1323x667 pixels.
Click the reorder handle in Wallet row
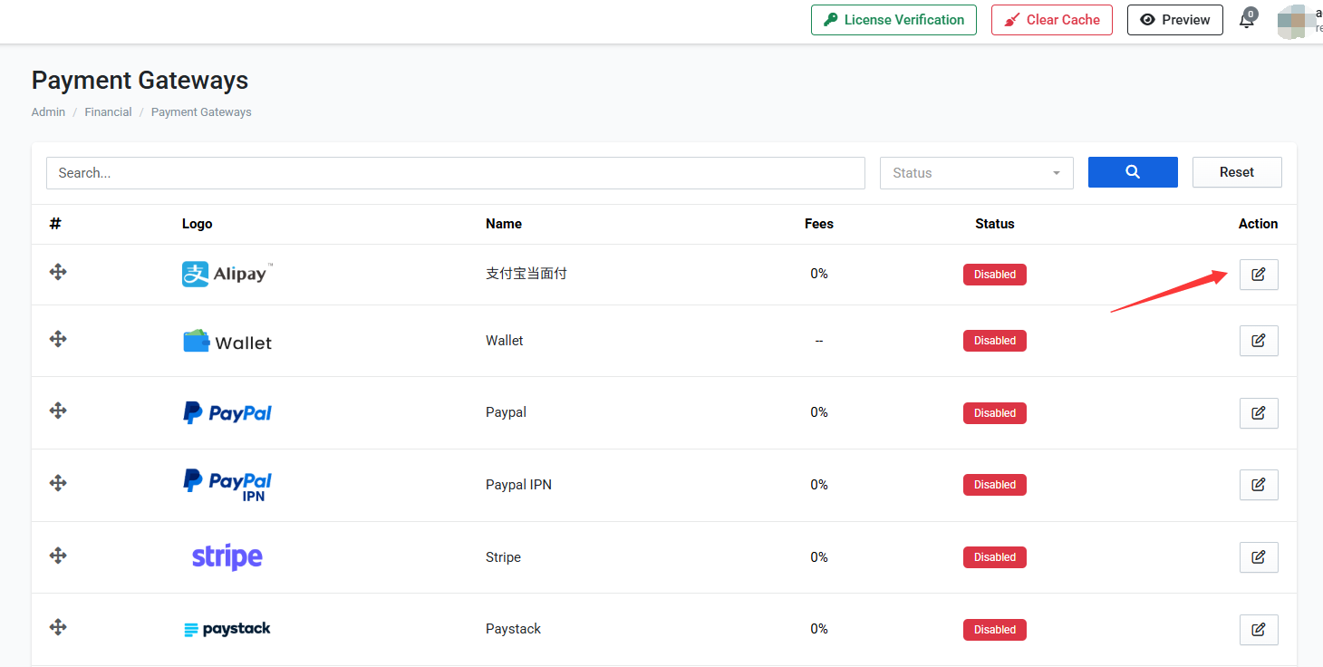tap(58, 339)
